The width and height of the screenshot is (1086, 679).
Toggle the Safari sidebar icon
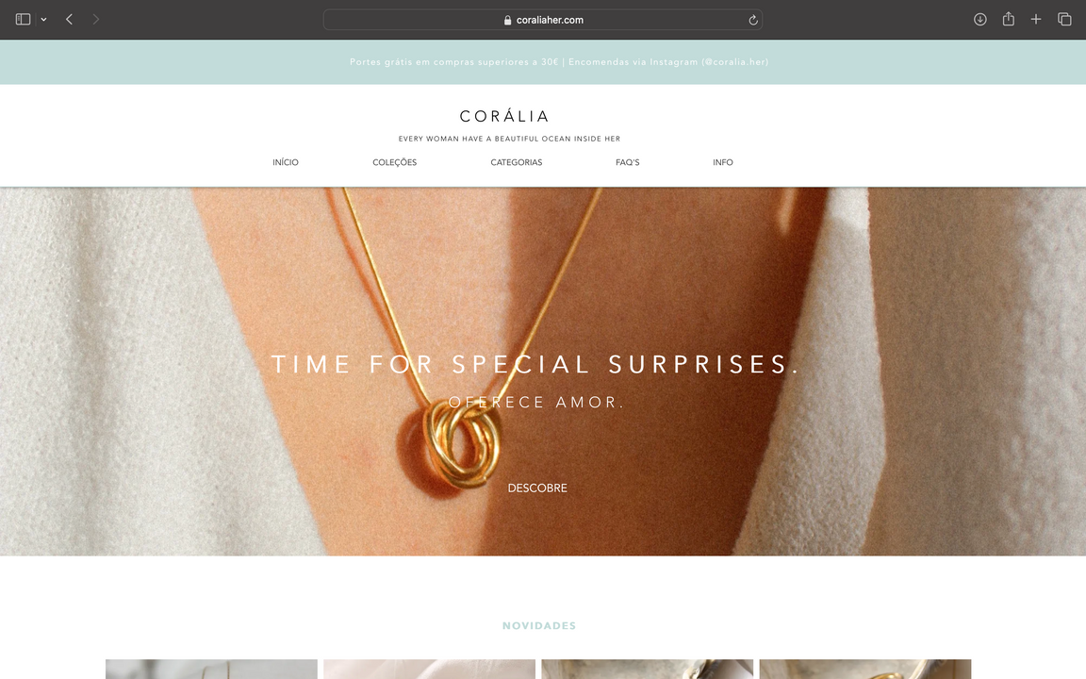23,20
